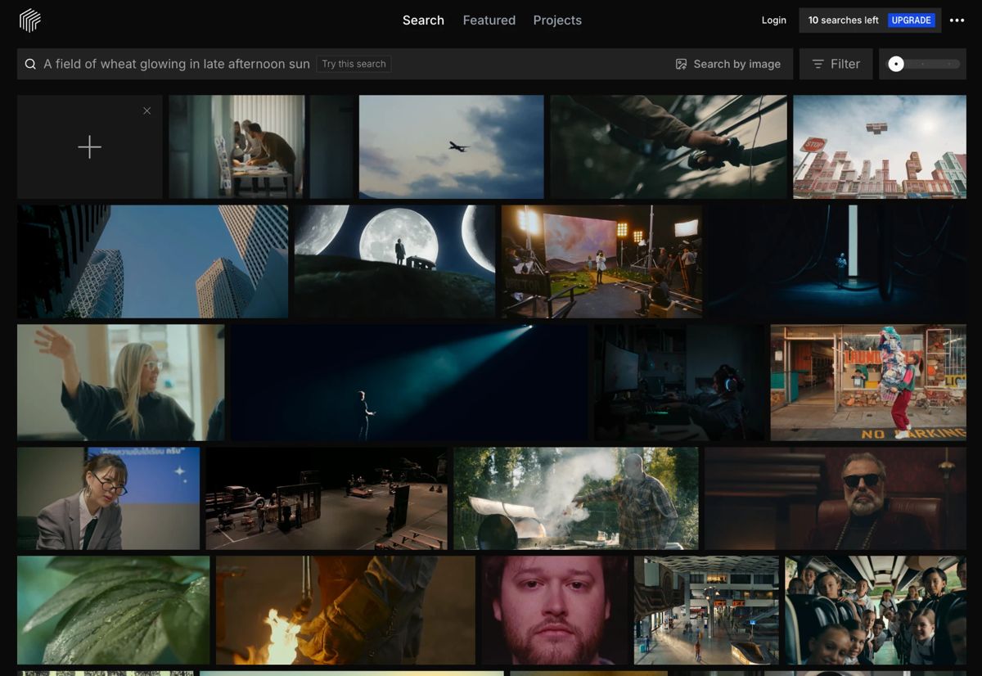The image size is (982, 676).
Task: Open the man in sunglasses thumbnail
Action: 836,498
